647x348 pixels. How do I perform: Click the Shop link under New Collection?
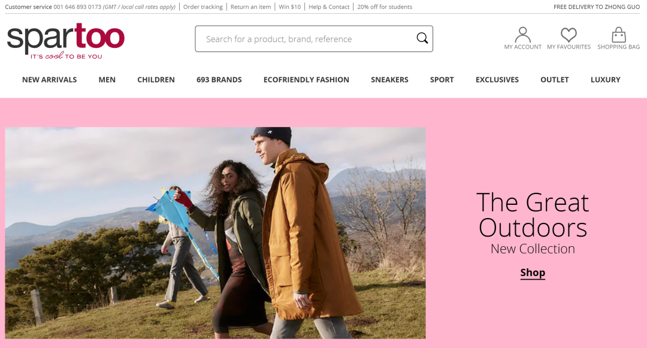(x=533, y=273)
